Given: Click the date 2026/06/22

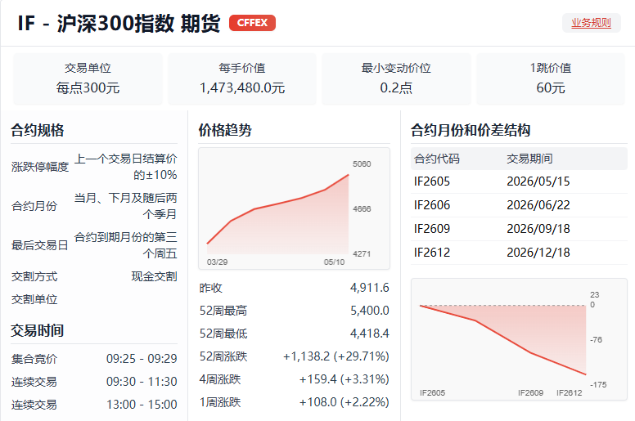Looking at the screenshot, I should pos(538,205).
